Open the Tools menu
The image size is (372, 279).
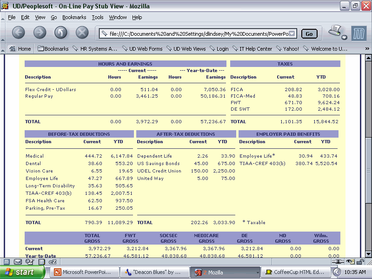pos(98,17)
